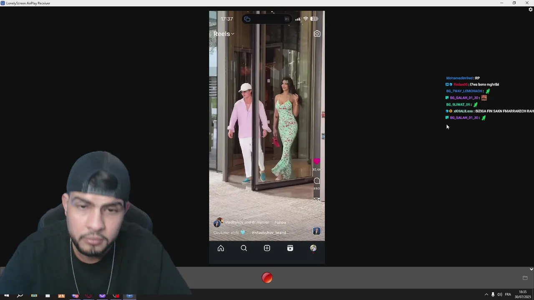The width and height of the screenshot is (534, 300).
Task: Open Instagram Search tab
Action: coord(244,248)
